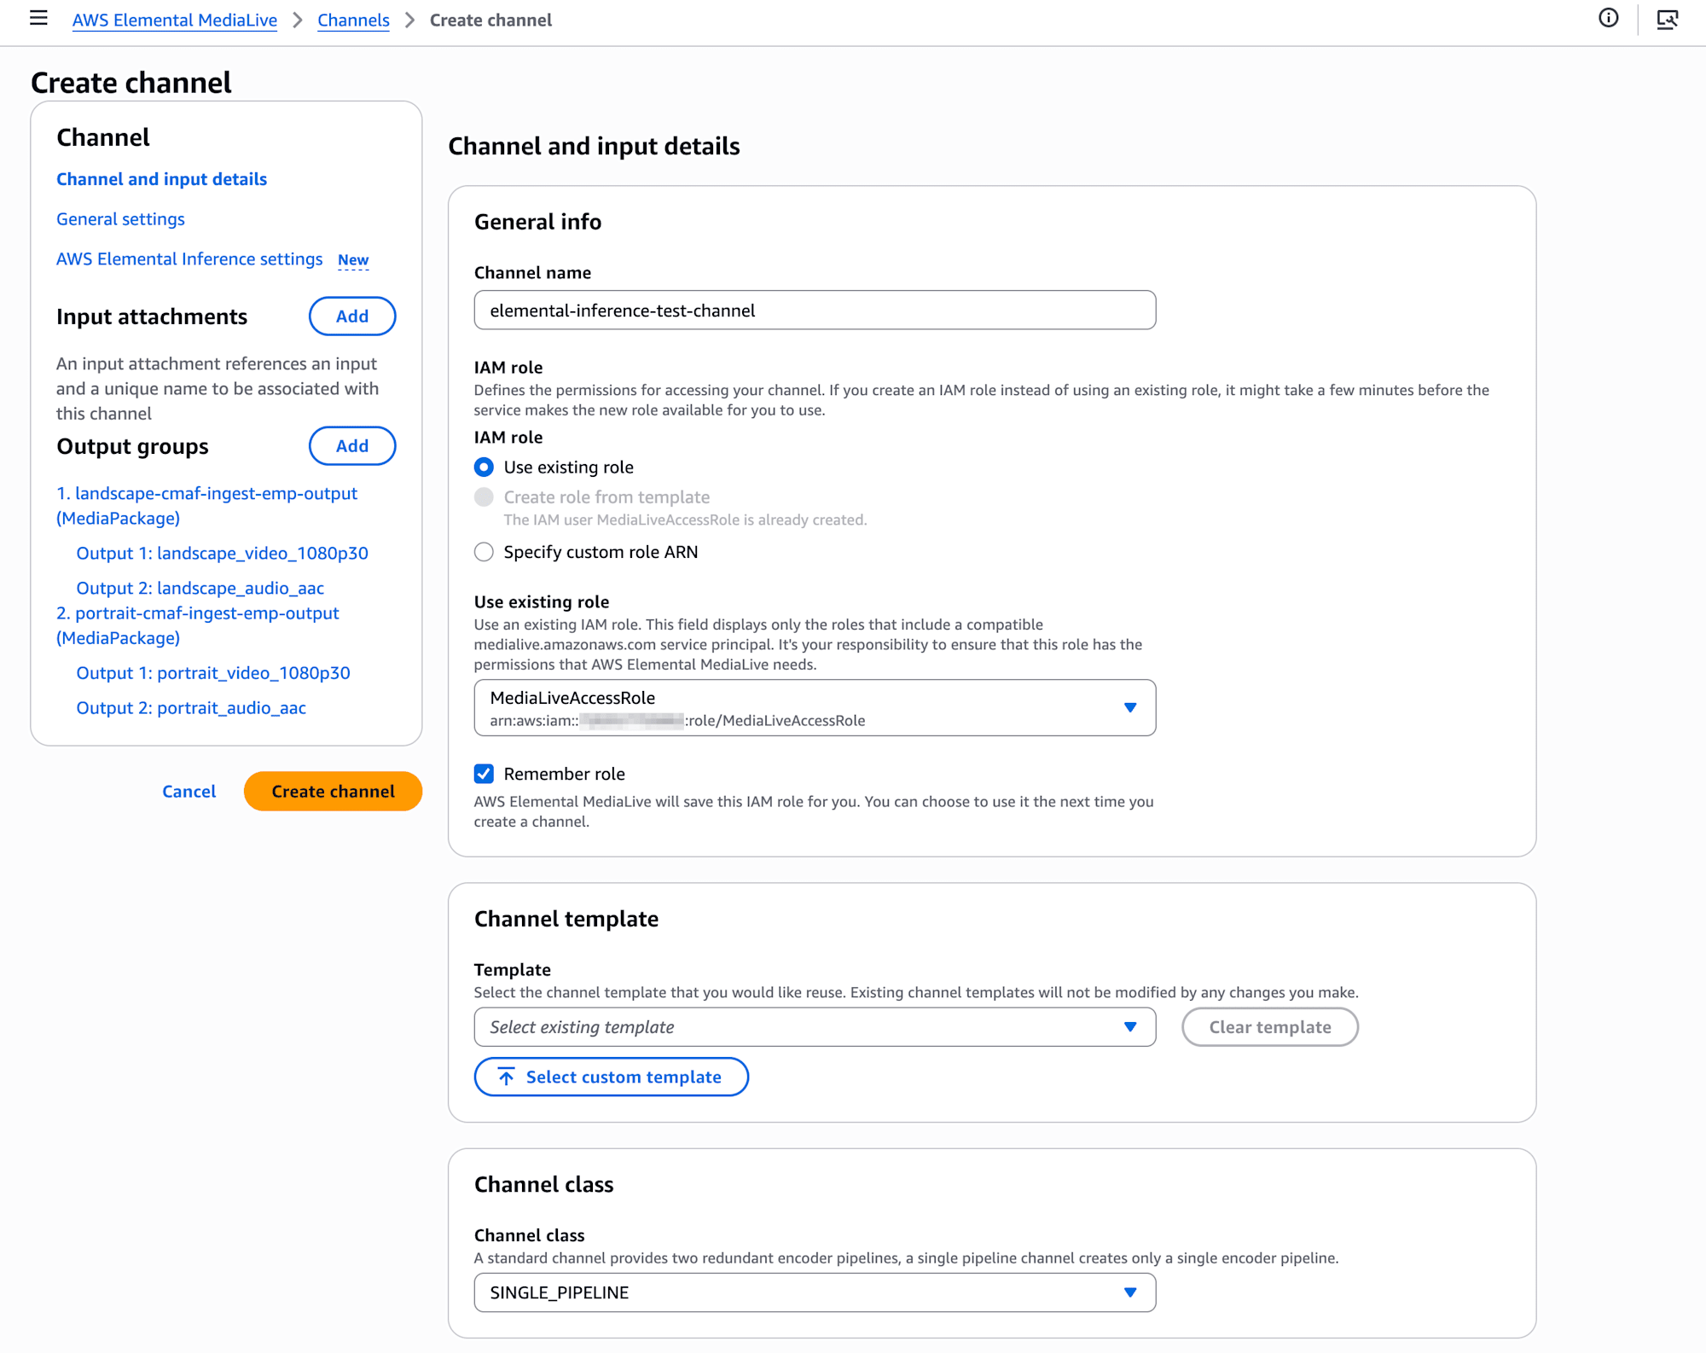This screenshot has width=1706, height=1353.
Task: Open the hamburger navigation menu
Action: [38, 19]
